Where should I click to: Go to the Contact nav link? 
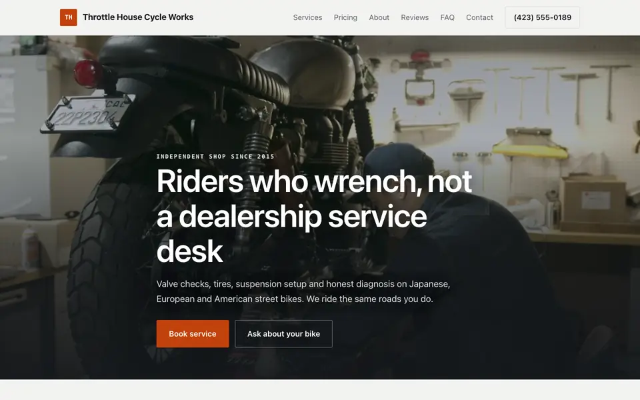coord(479,17)
